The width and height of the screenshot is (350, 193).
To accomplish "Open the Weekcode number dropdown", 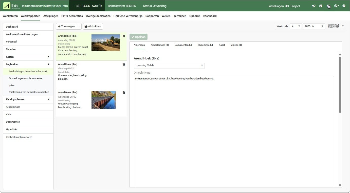I will coord(296,26).
